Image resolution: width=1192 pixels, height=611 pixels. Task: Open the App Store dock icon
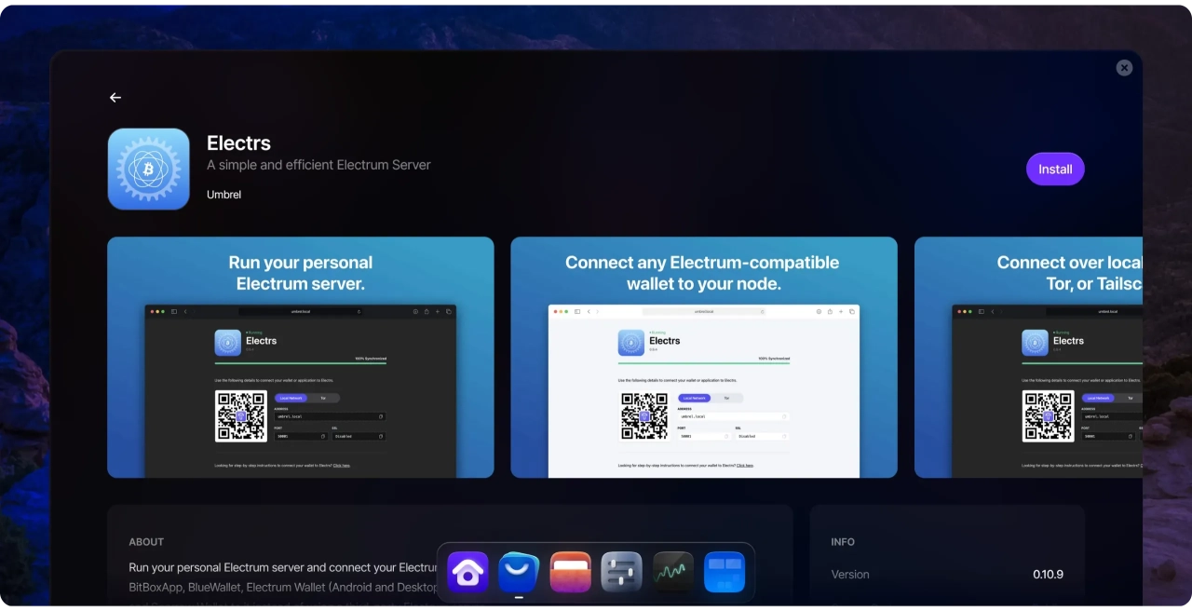click(x=519, y=573)
